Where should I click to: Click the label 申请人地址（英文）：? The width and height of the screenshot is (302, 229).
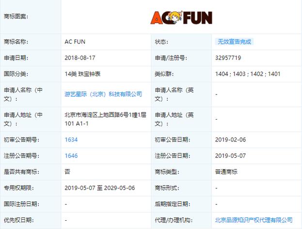click(x=175, y=119)
